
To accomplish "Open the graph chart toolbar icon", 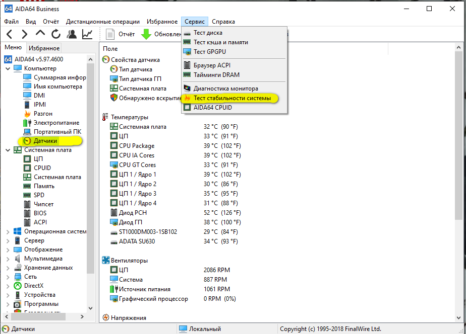I will click(87, 34).
